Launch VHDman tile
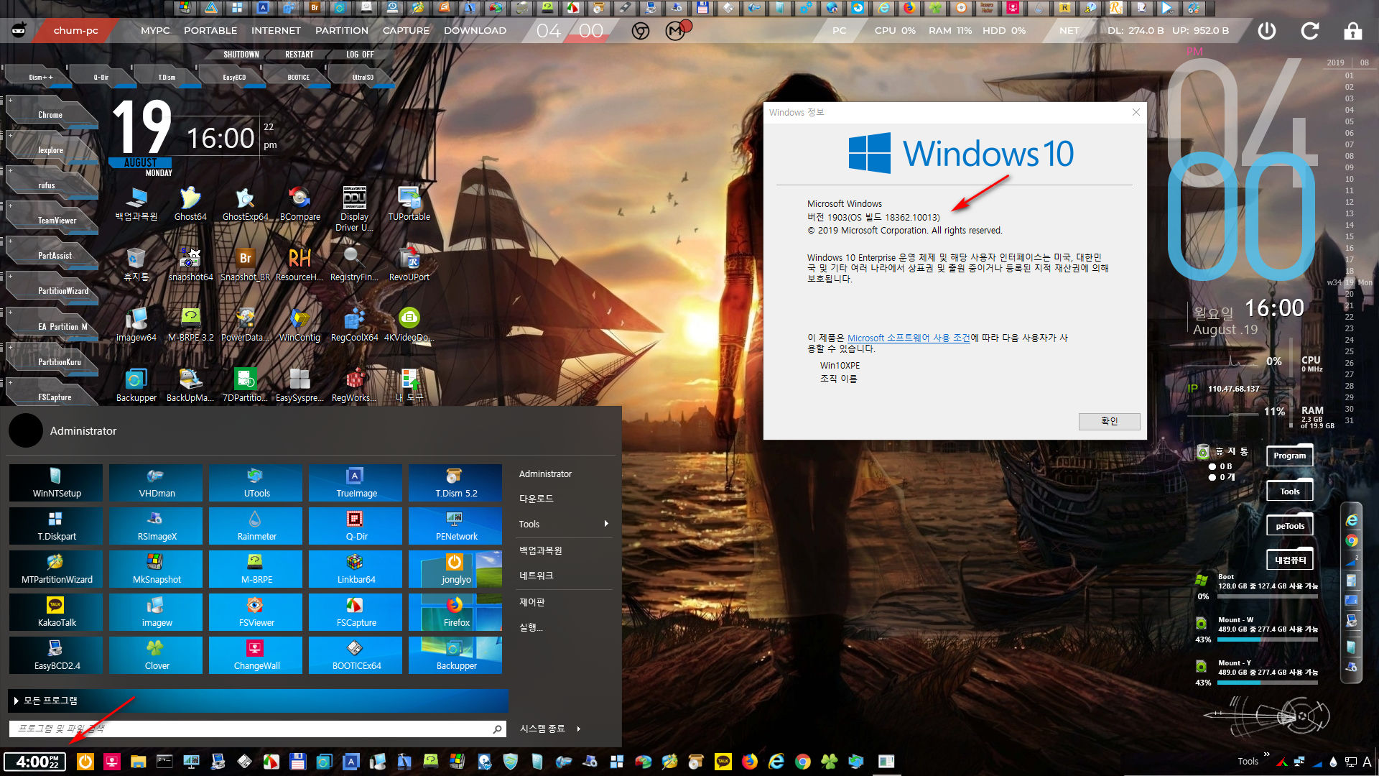1379x776 pixels. click(x=156, y=483)
